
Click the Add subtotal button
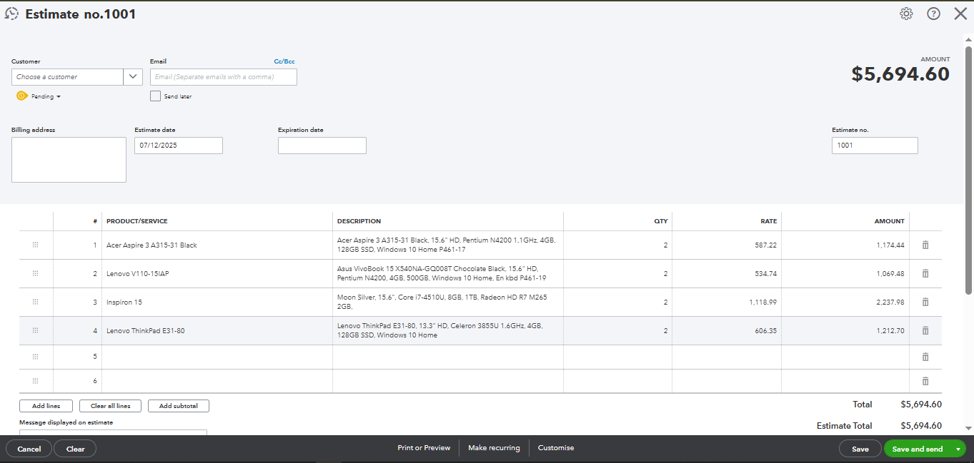(179, 406)
